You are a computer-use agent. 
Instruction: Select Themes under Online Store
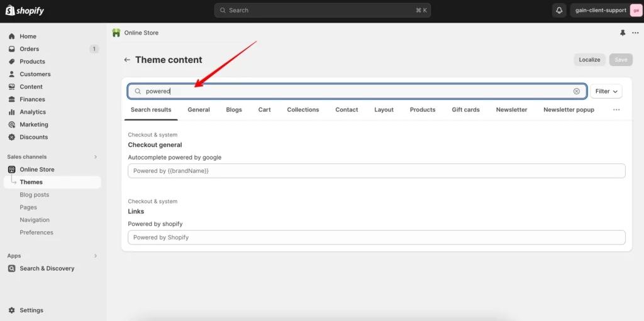pyautogui.click(x=52, y=182)
